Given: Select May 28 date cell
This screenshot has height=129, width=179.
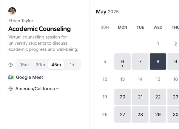Looking at the screenshot, I should [140, 114].
